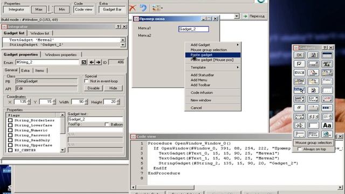The height and width of the screenshot is (194, 345).
Task: Click the Disable button
Action: pos(93,88)
